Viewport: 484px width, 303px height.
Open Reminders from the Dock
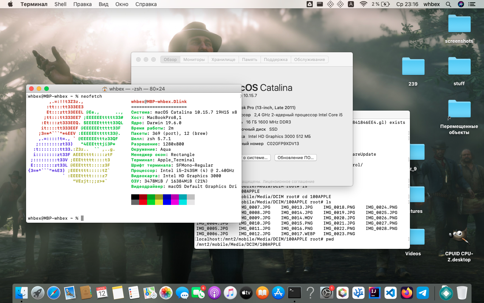pyautogui.click(x=134, y=293)
